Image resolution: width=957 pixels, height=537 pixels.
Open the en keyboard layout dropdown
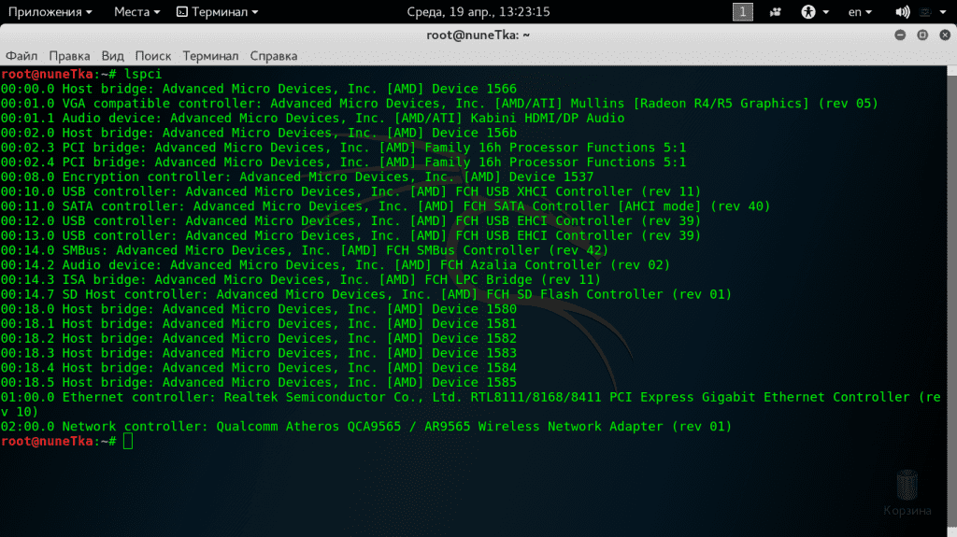859,12
